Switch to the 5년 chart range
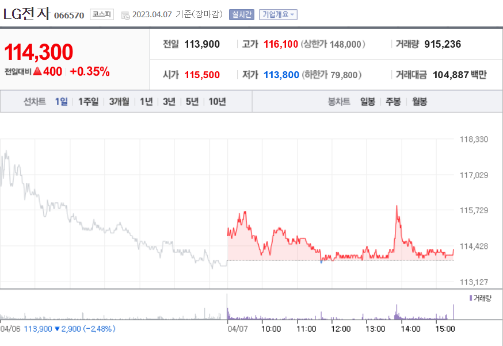Screen dimensions: 503x346 (192, 102)
